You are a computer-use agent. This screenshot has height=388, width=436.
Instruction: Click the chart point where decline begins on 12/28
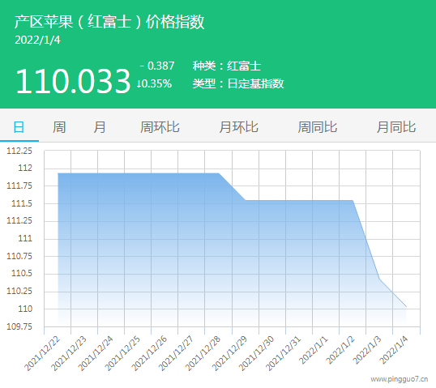[219, 173]
